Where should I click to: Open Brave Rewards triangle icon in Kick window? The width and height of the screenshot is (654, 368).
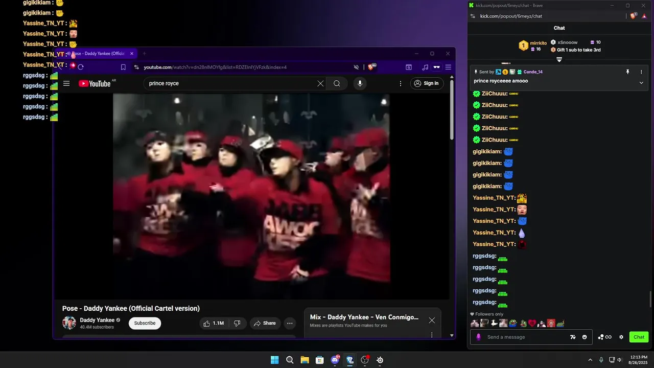(x=645, y=16)
